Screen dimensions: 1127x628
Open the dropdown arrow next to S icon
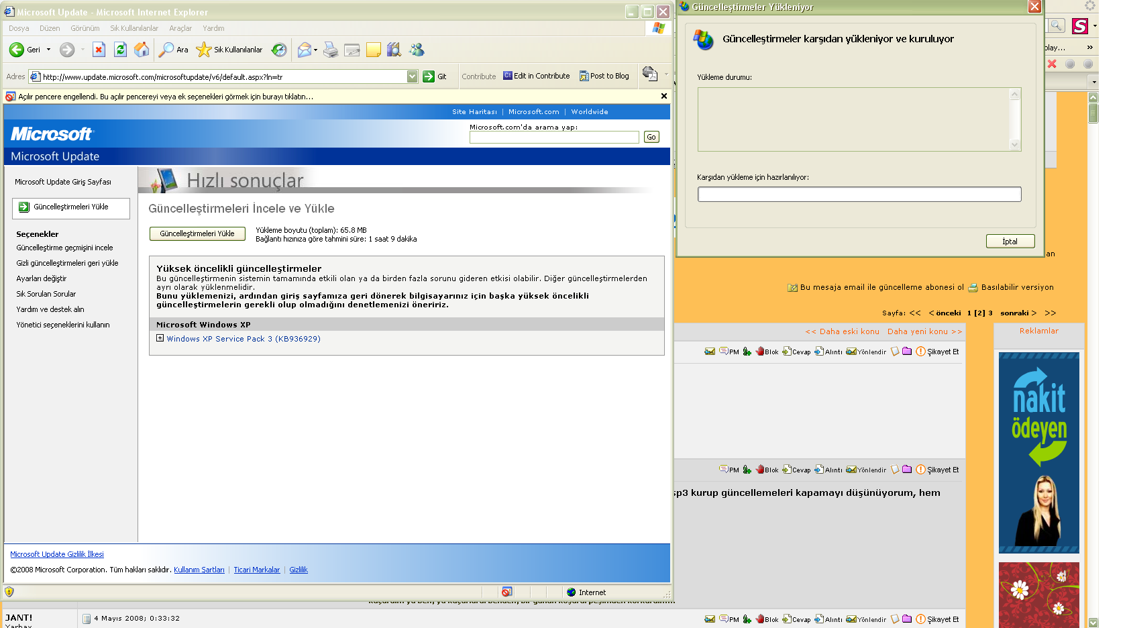click(1095, 26)
